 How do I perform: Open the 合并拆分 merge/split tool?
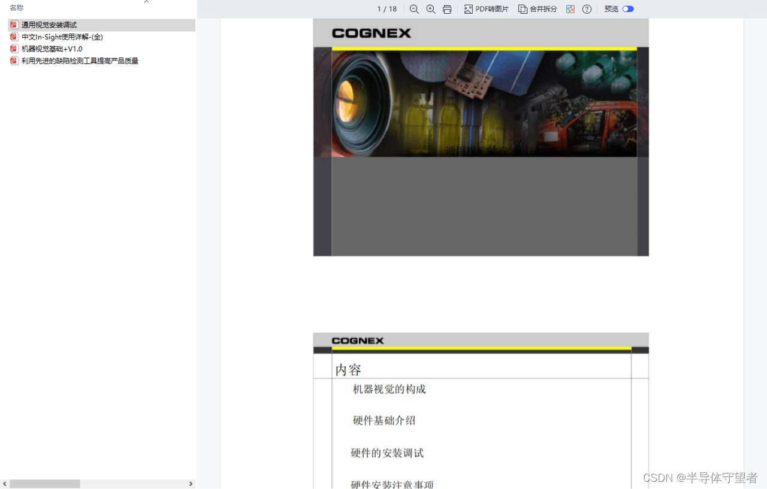pyautogui.click(x=537, y=9)
